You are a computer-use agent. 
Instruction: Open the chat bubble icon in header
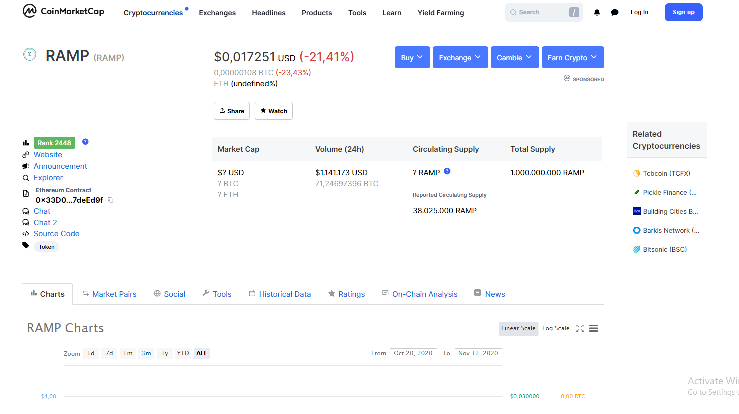click(x=615, y=12)
